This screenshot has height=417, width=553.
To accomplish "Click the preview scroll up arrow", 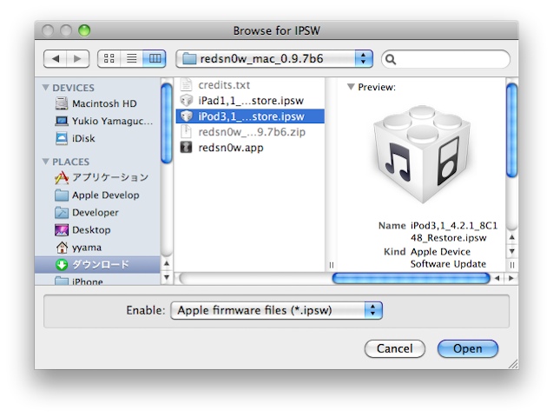I will point(511,237).
